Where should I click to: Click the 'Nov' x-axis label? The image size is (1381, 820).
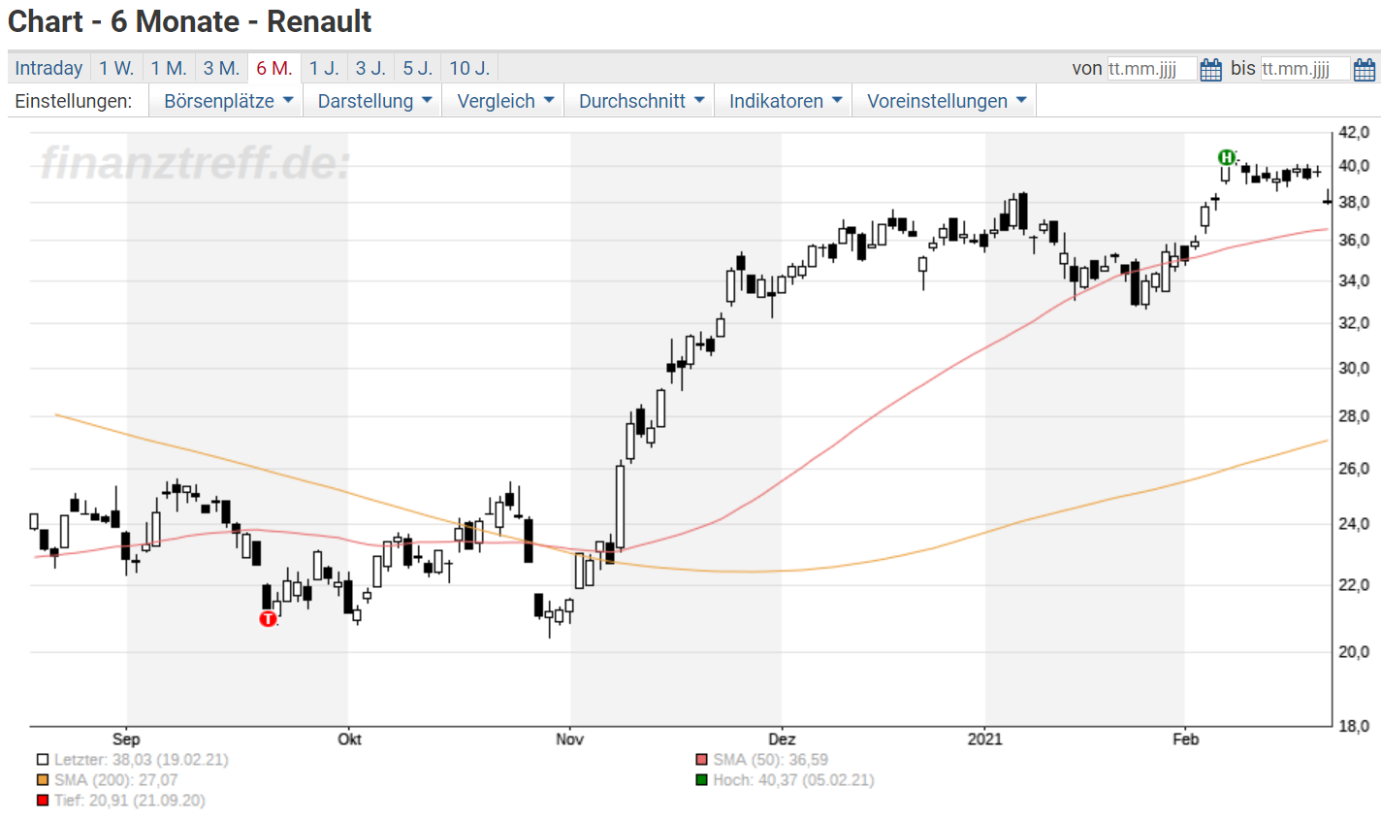click(570, 739)
